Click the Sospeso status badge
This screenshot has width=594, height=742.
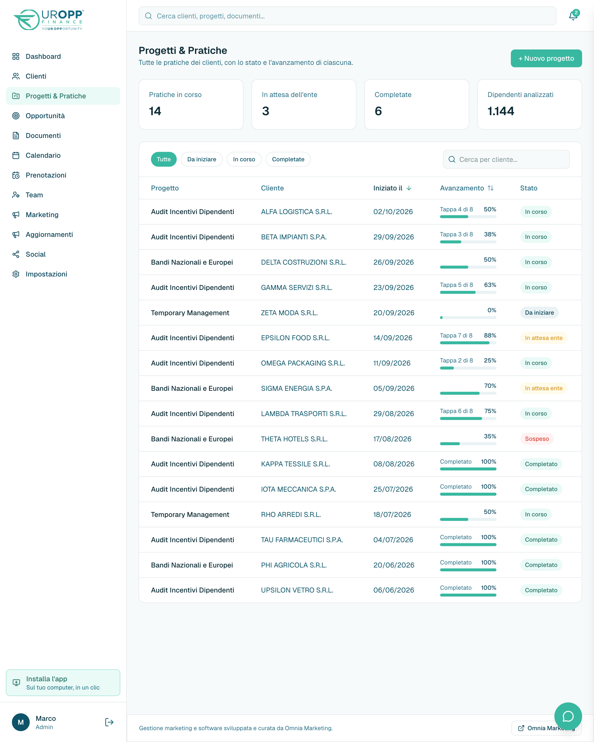click(537, 439)
